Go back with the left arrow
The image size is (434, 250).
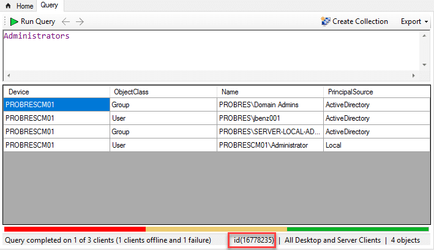65,21
